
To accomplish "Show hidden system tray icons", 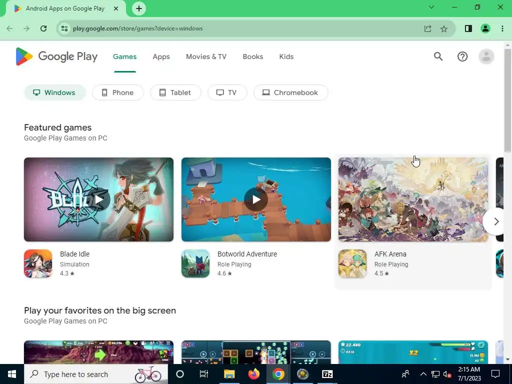I will 423,374.
